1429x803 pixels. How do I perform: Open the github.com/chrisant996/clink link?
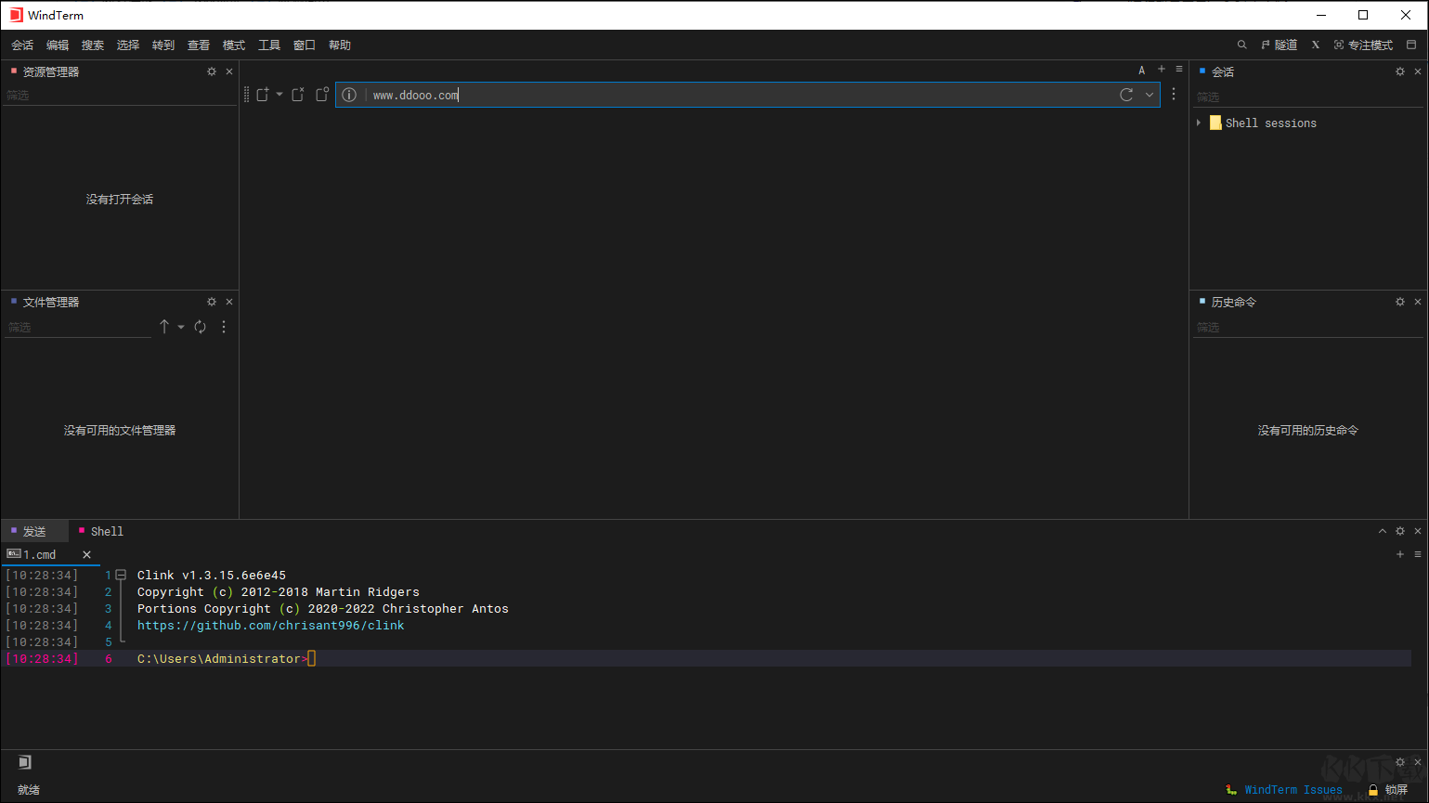[270, 626]
